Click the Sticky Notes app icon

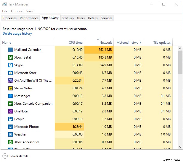10,88
